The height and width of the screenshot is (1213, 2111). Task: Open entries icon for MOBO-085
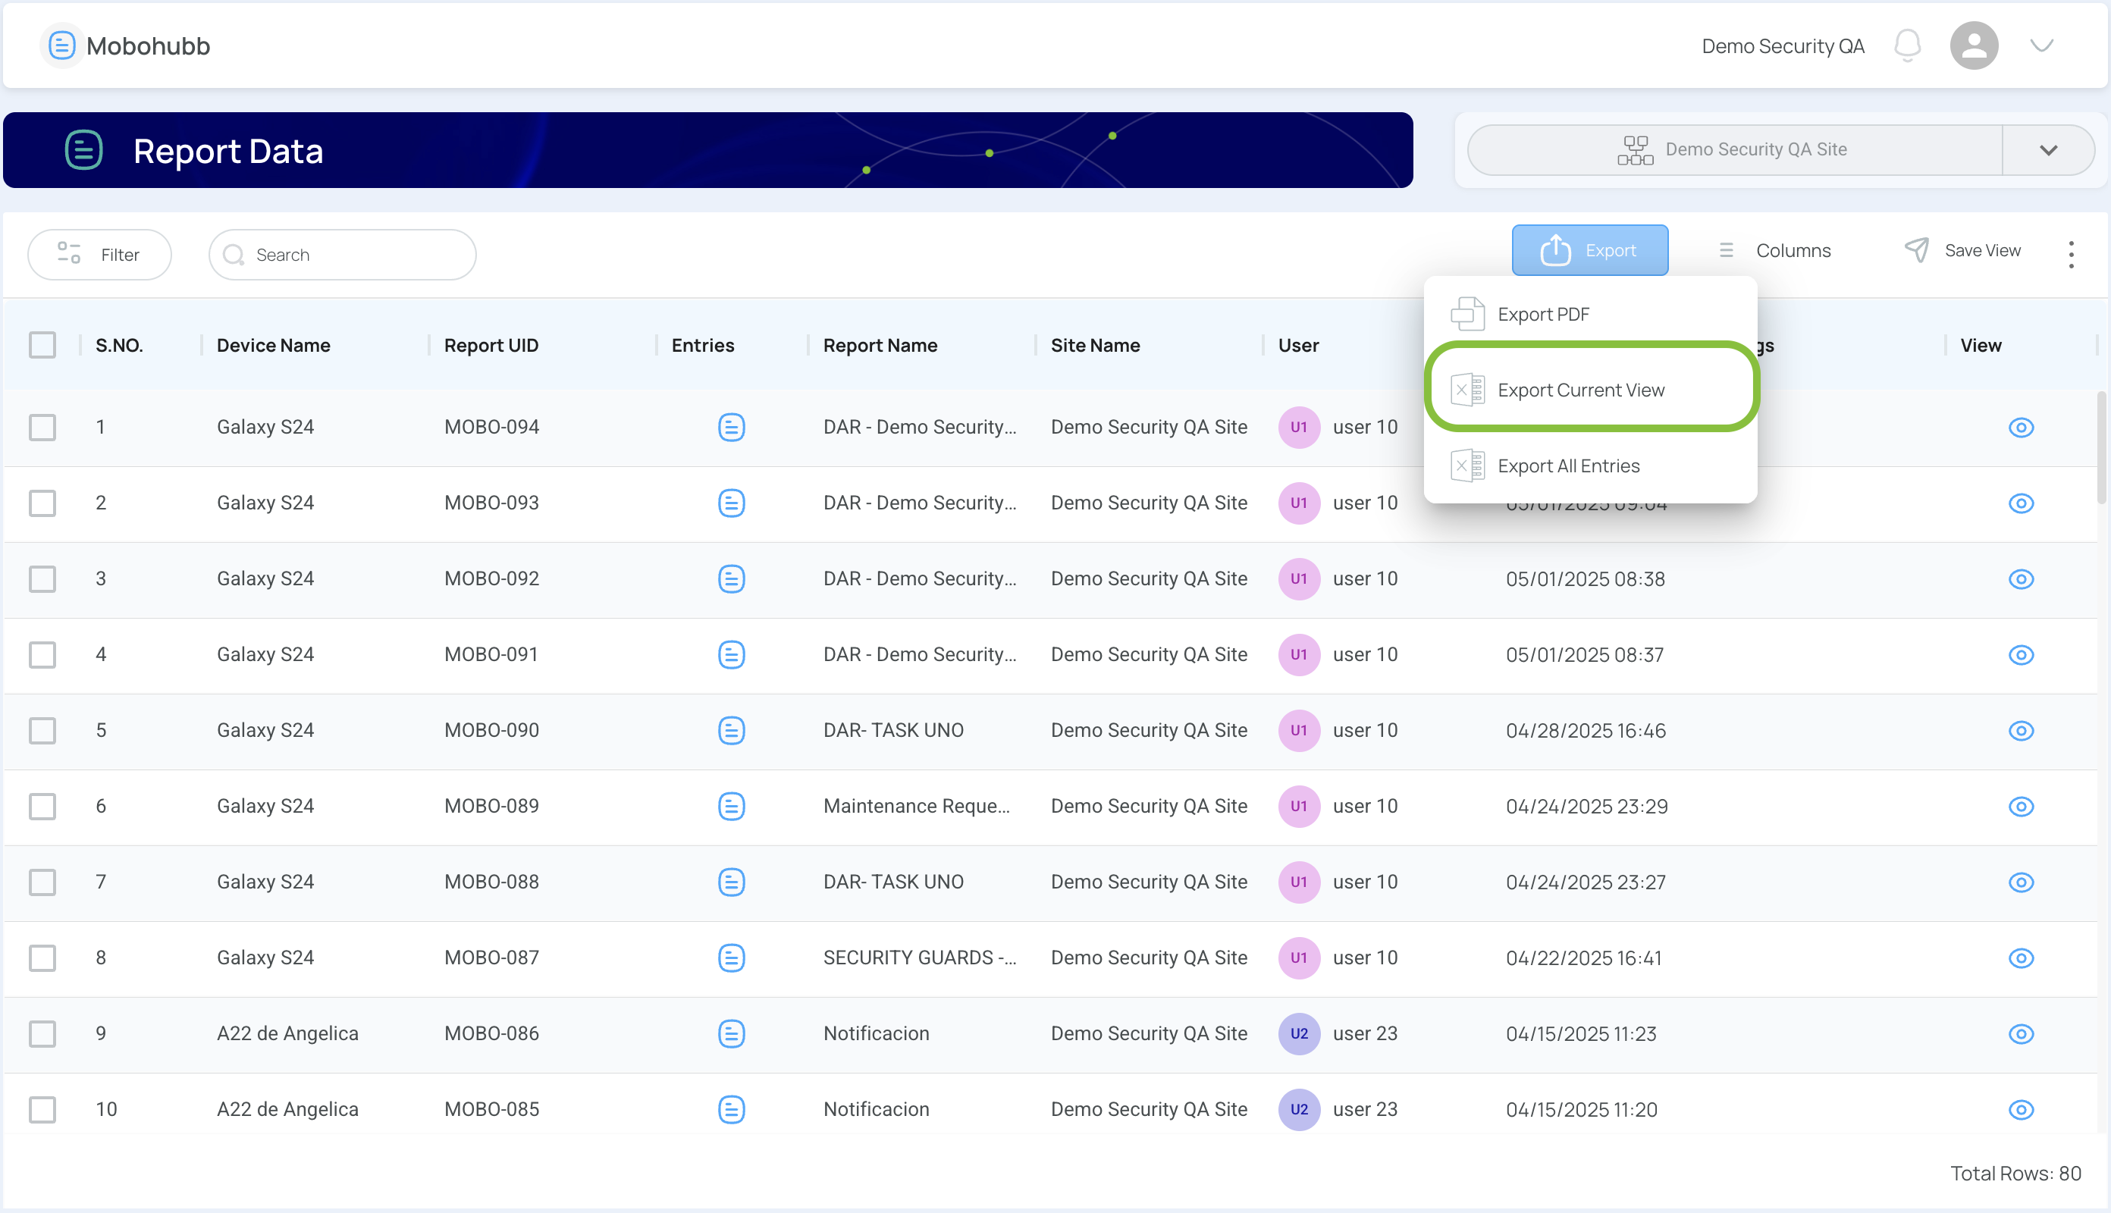point(732,1110)
